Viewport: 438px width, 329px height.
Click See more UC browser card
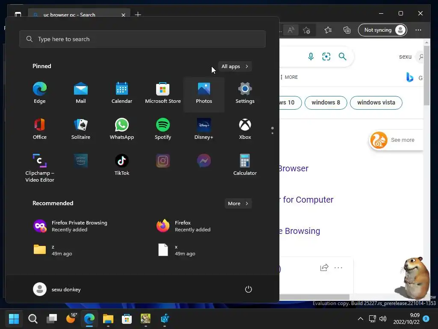pyautogui.click(x=396, y=140)
